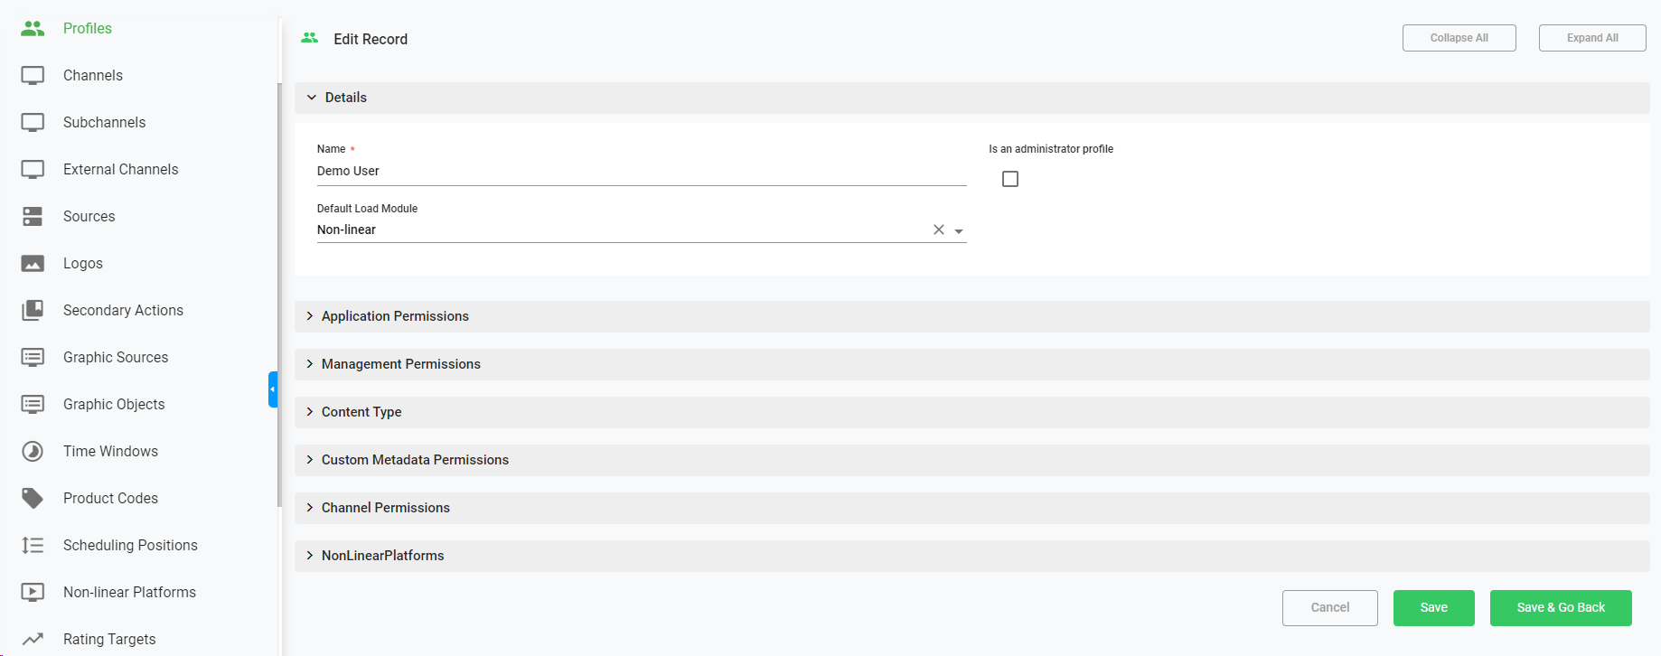Open Graphic Objects in the sidebar
The width and height of the screenshot is (1661, 656).
(114, 405)
